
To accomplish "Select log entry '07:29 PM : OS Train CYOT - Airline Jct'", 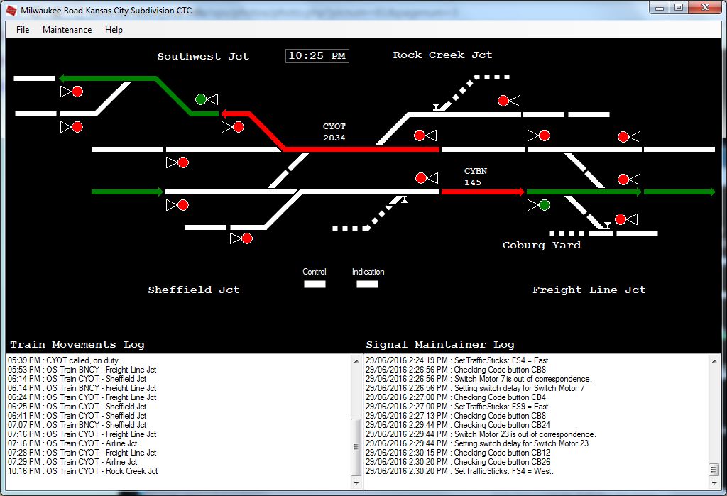I will click(x=72, y=462).
